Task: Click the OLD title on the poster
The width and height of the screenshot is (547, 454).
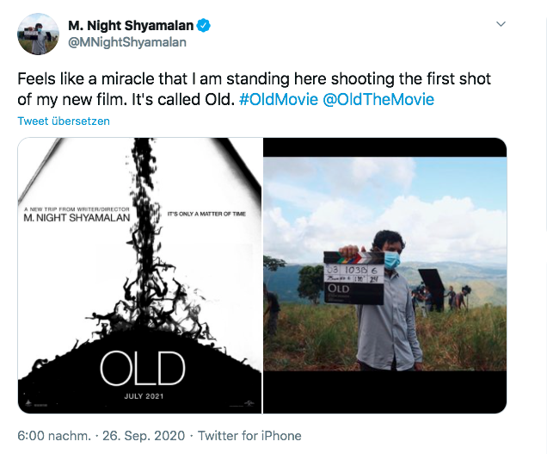Action: 142,369
